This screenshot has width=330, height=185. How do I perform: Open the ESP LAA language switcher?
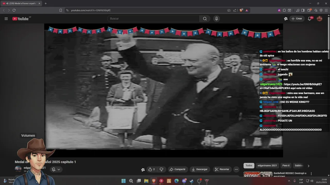301,181
